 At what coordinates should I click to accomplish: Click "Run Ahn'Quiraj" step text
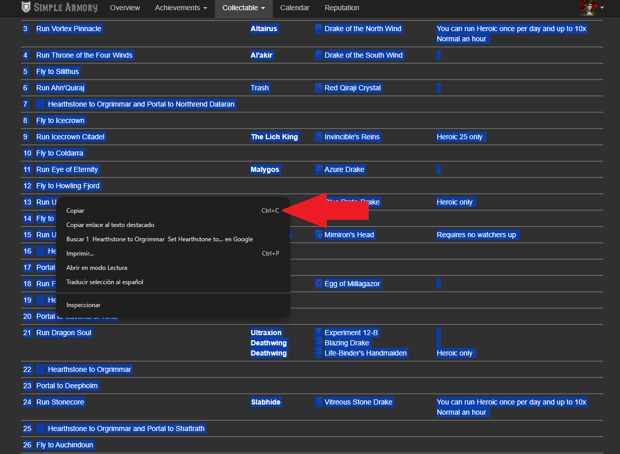click(x=61, y=88)
